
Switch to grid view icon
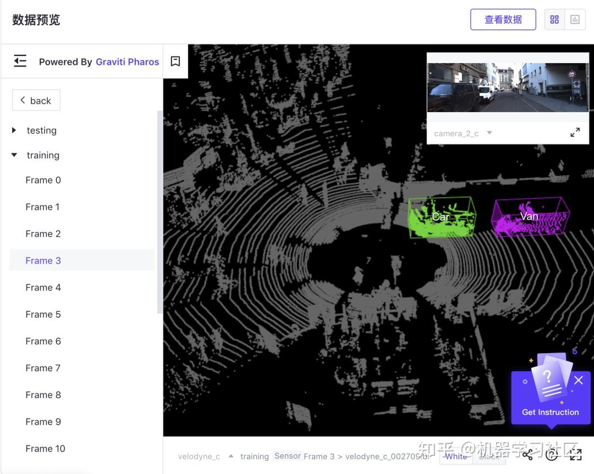(x=554, y=20)
